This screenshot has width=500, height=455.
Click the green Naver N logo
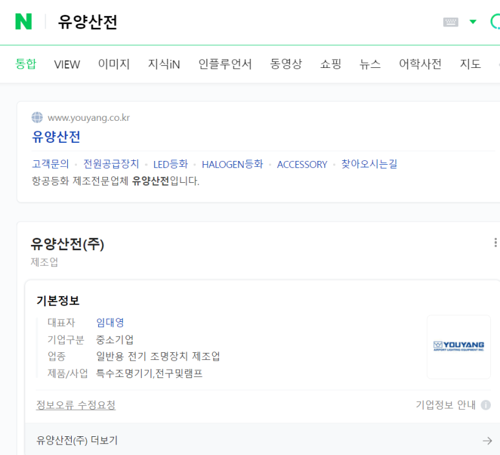click(x=23, y=21)
